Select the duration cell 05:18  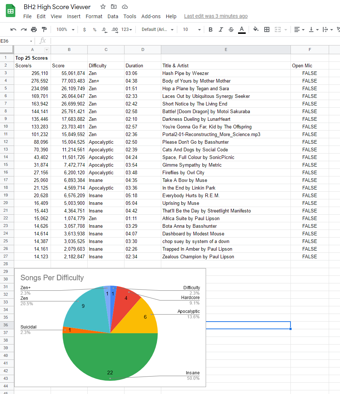tap(143, 195)
